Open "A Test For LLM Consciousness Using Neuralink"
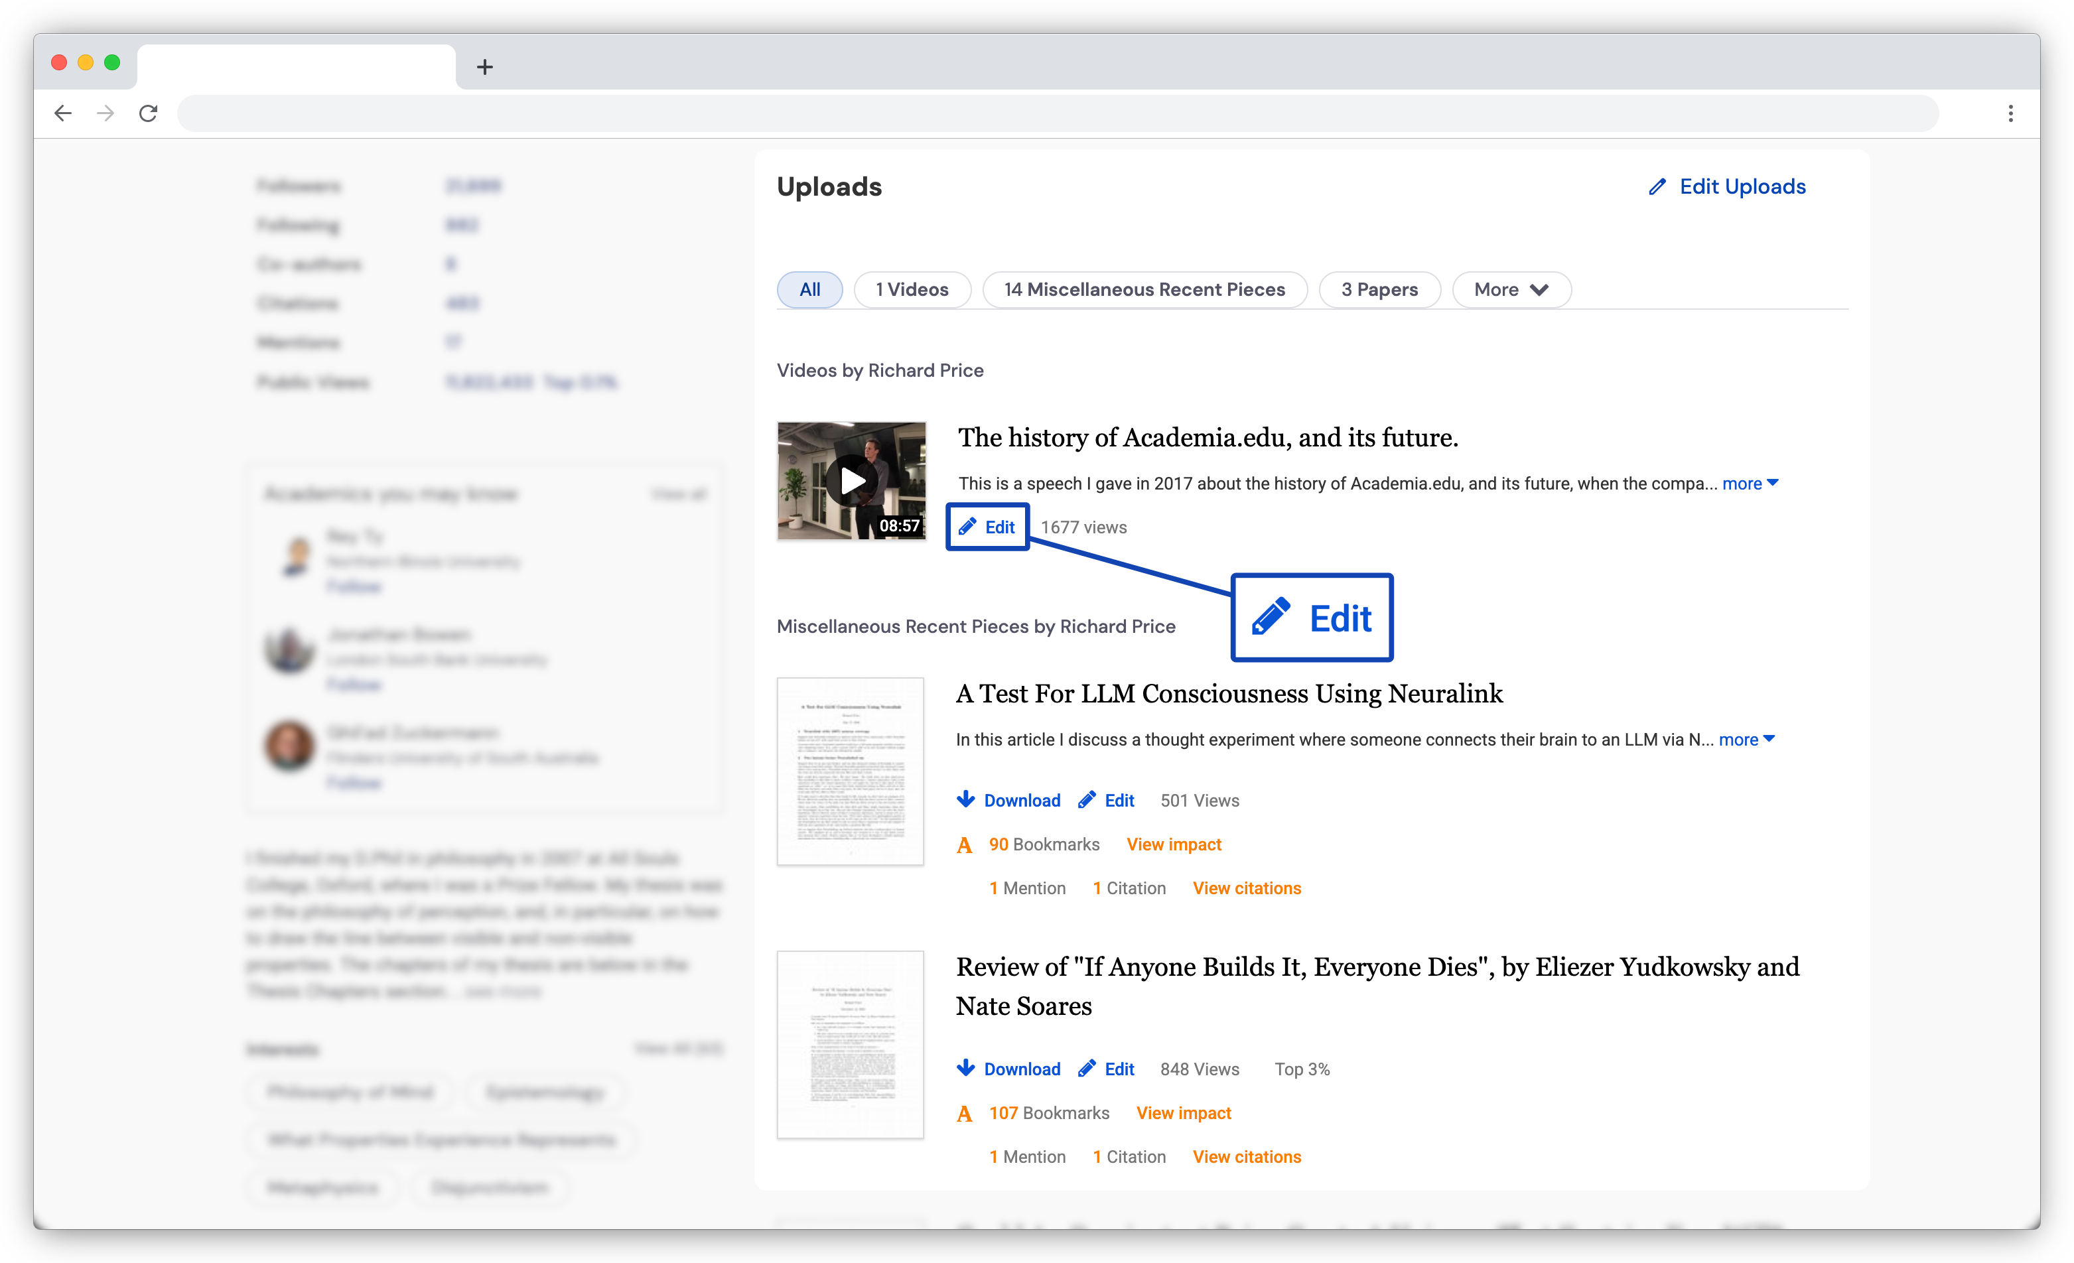 pos(1229,693)
